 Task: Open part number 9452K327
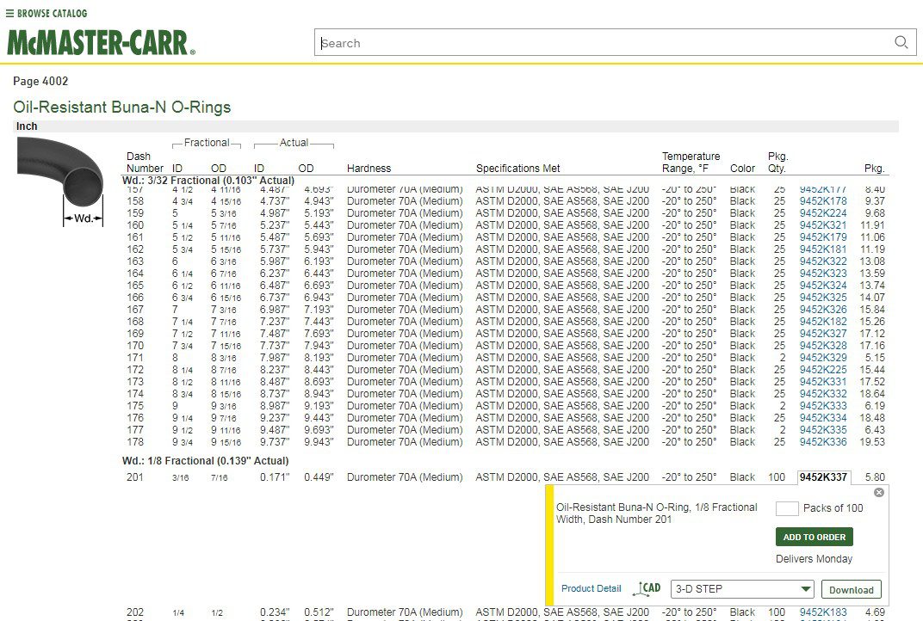coord(823,334)
